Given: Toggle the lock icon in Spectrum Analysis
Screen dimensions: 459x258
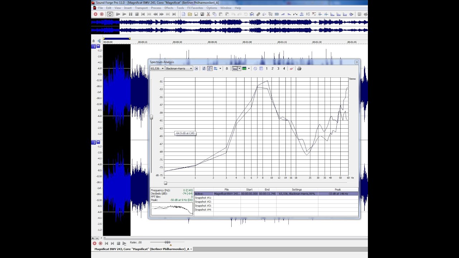Looking at the screenshot, I should (x=227, y=68).
